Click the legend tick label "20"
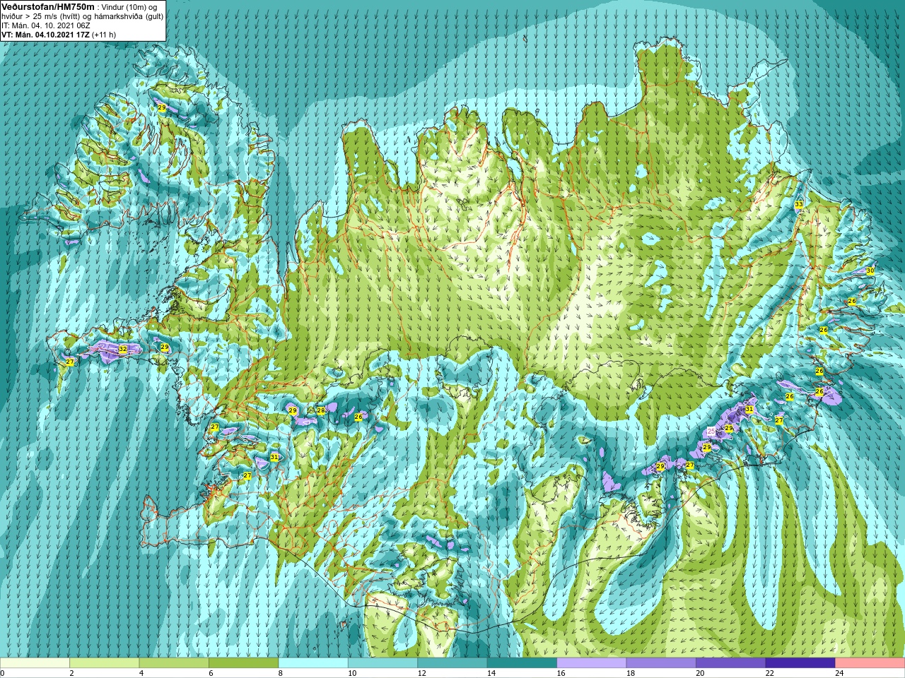 [x=700, y=673]
